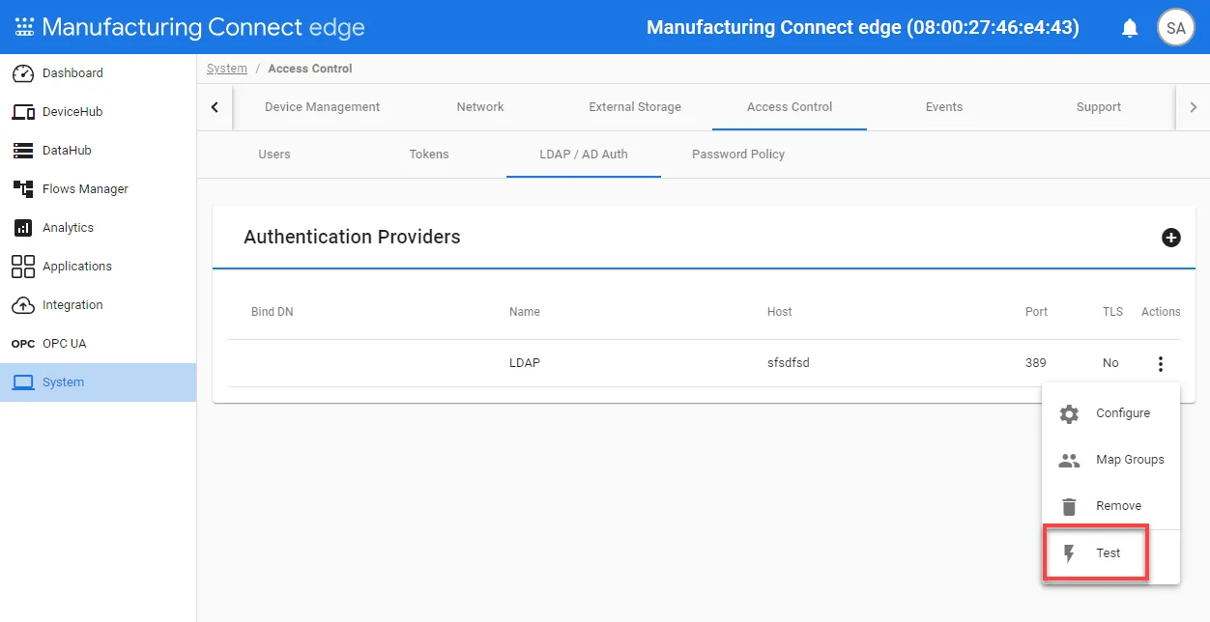Click the 389 port value

(x=1036, y=363)
